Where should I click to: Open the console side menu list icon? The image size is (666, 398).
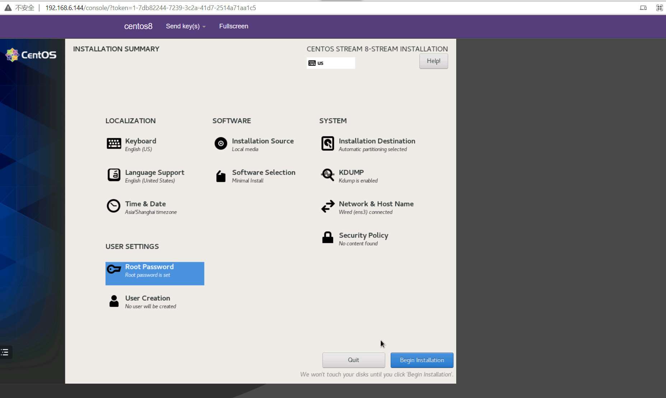pos(5,352)
